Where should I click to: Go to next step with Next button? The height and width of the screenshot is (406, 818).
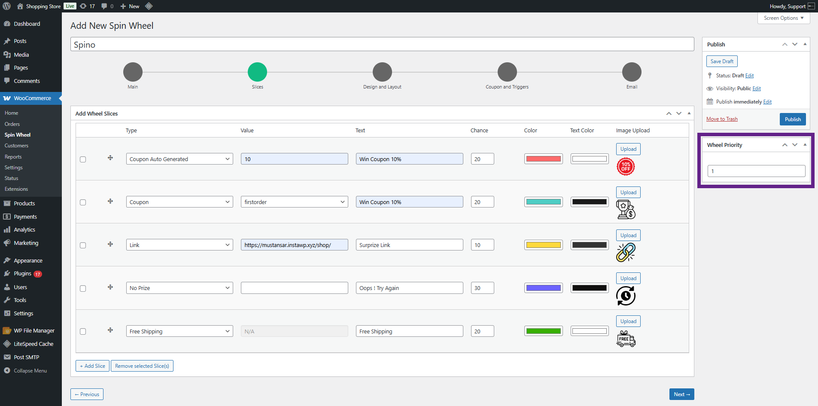pos(681,394)
